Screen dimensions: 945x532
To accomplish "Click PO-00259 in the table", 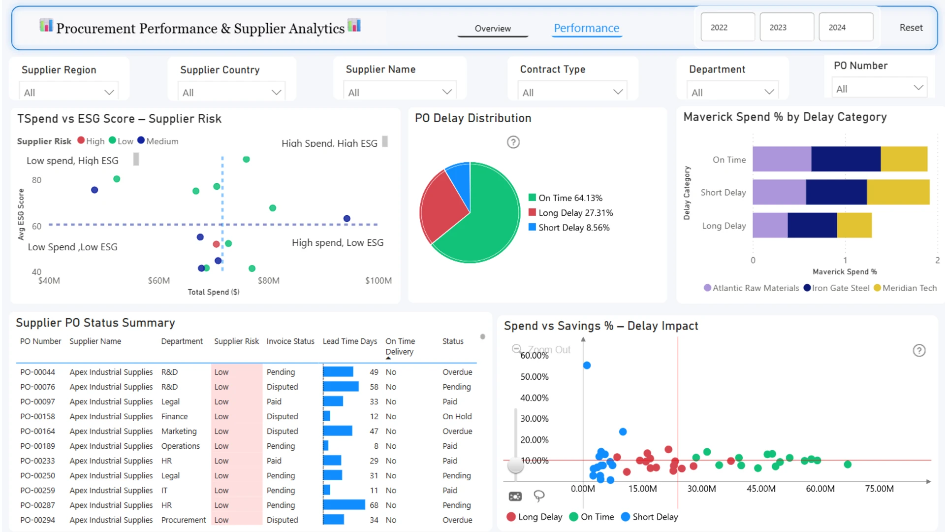I will (37, 490).
